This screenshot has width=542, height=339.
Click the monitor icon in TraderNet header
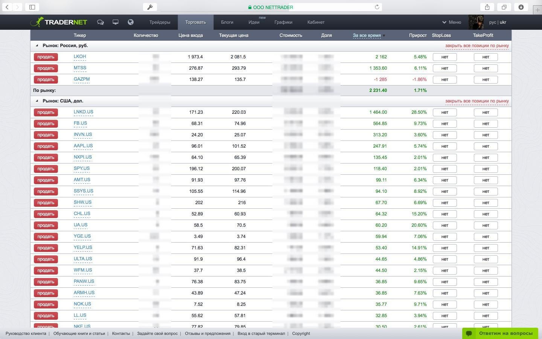click(x=116, y=22)
